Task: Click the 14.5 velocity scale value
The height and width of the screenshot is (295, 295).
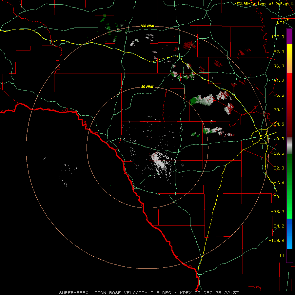Action: (x=279, y=124)
